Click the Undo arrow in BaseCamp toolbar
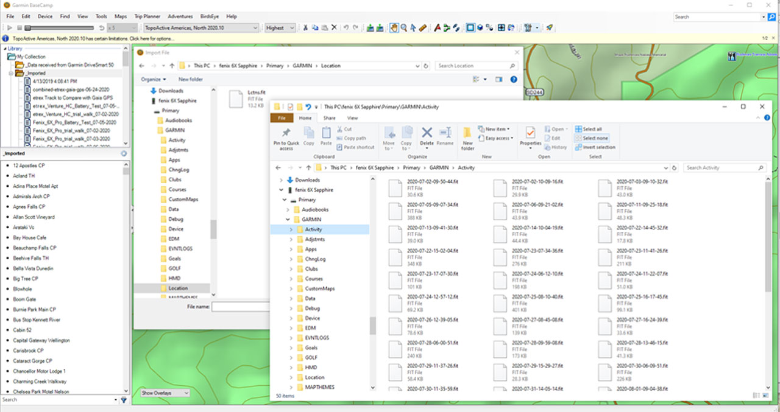This screenshot has height=412, width=780. click(x=346, y=28)
